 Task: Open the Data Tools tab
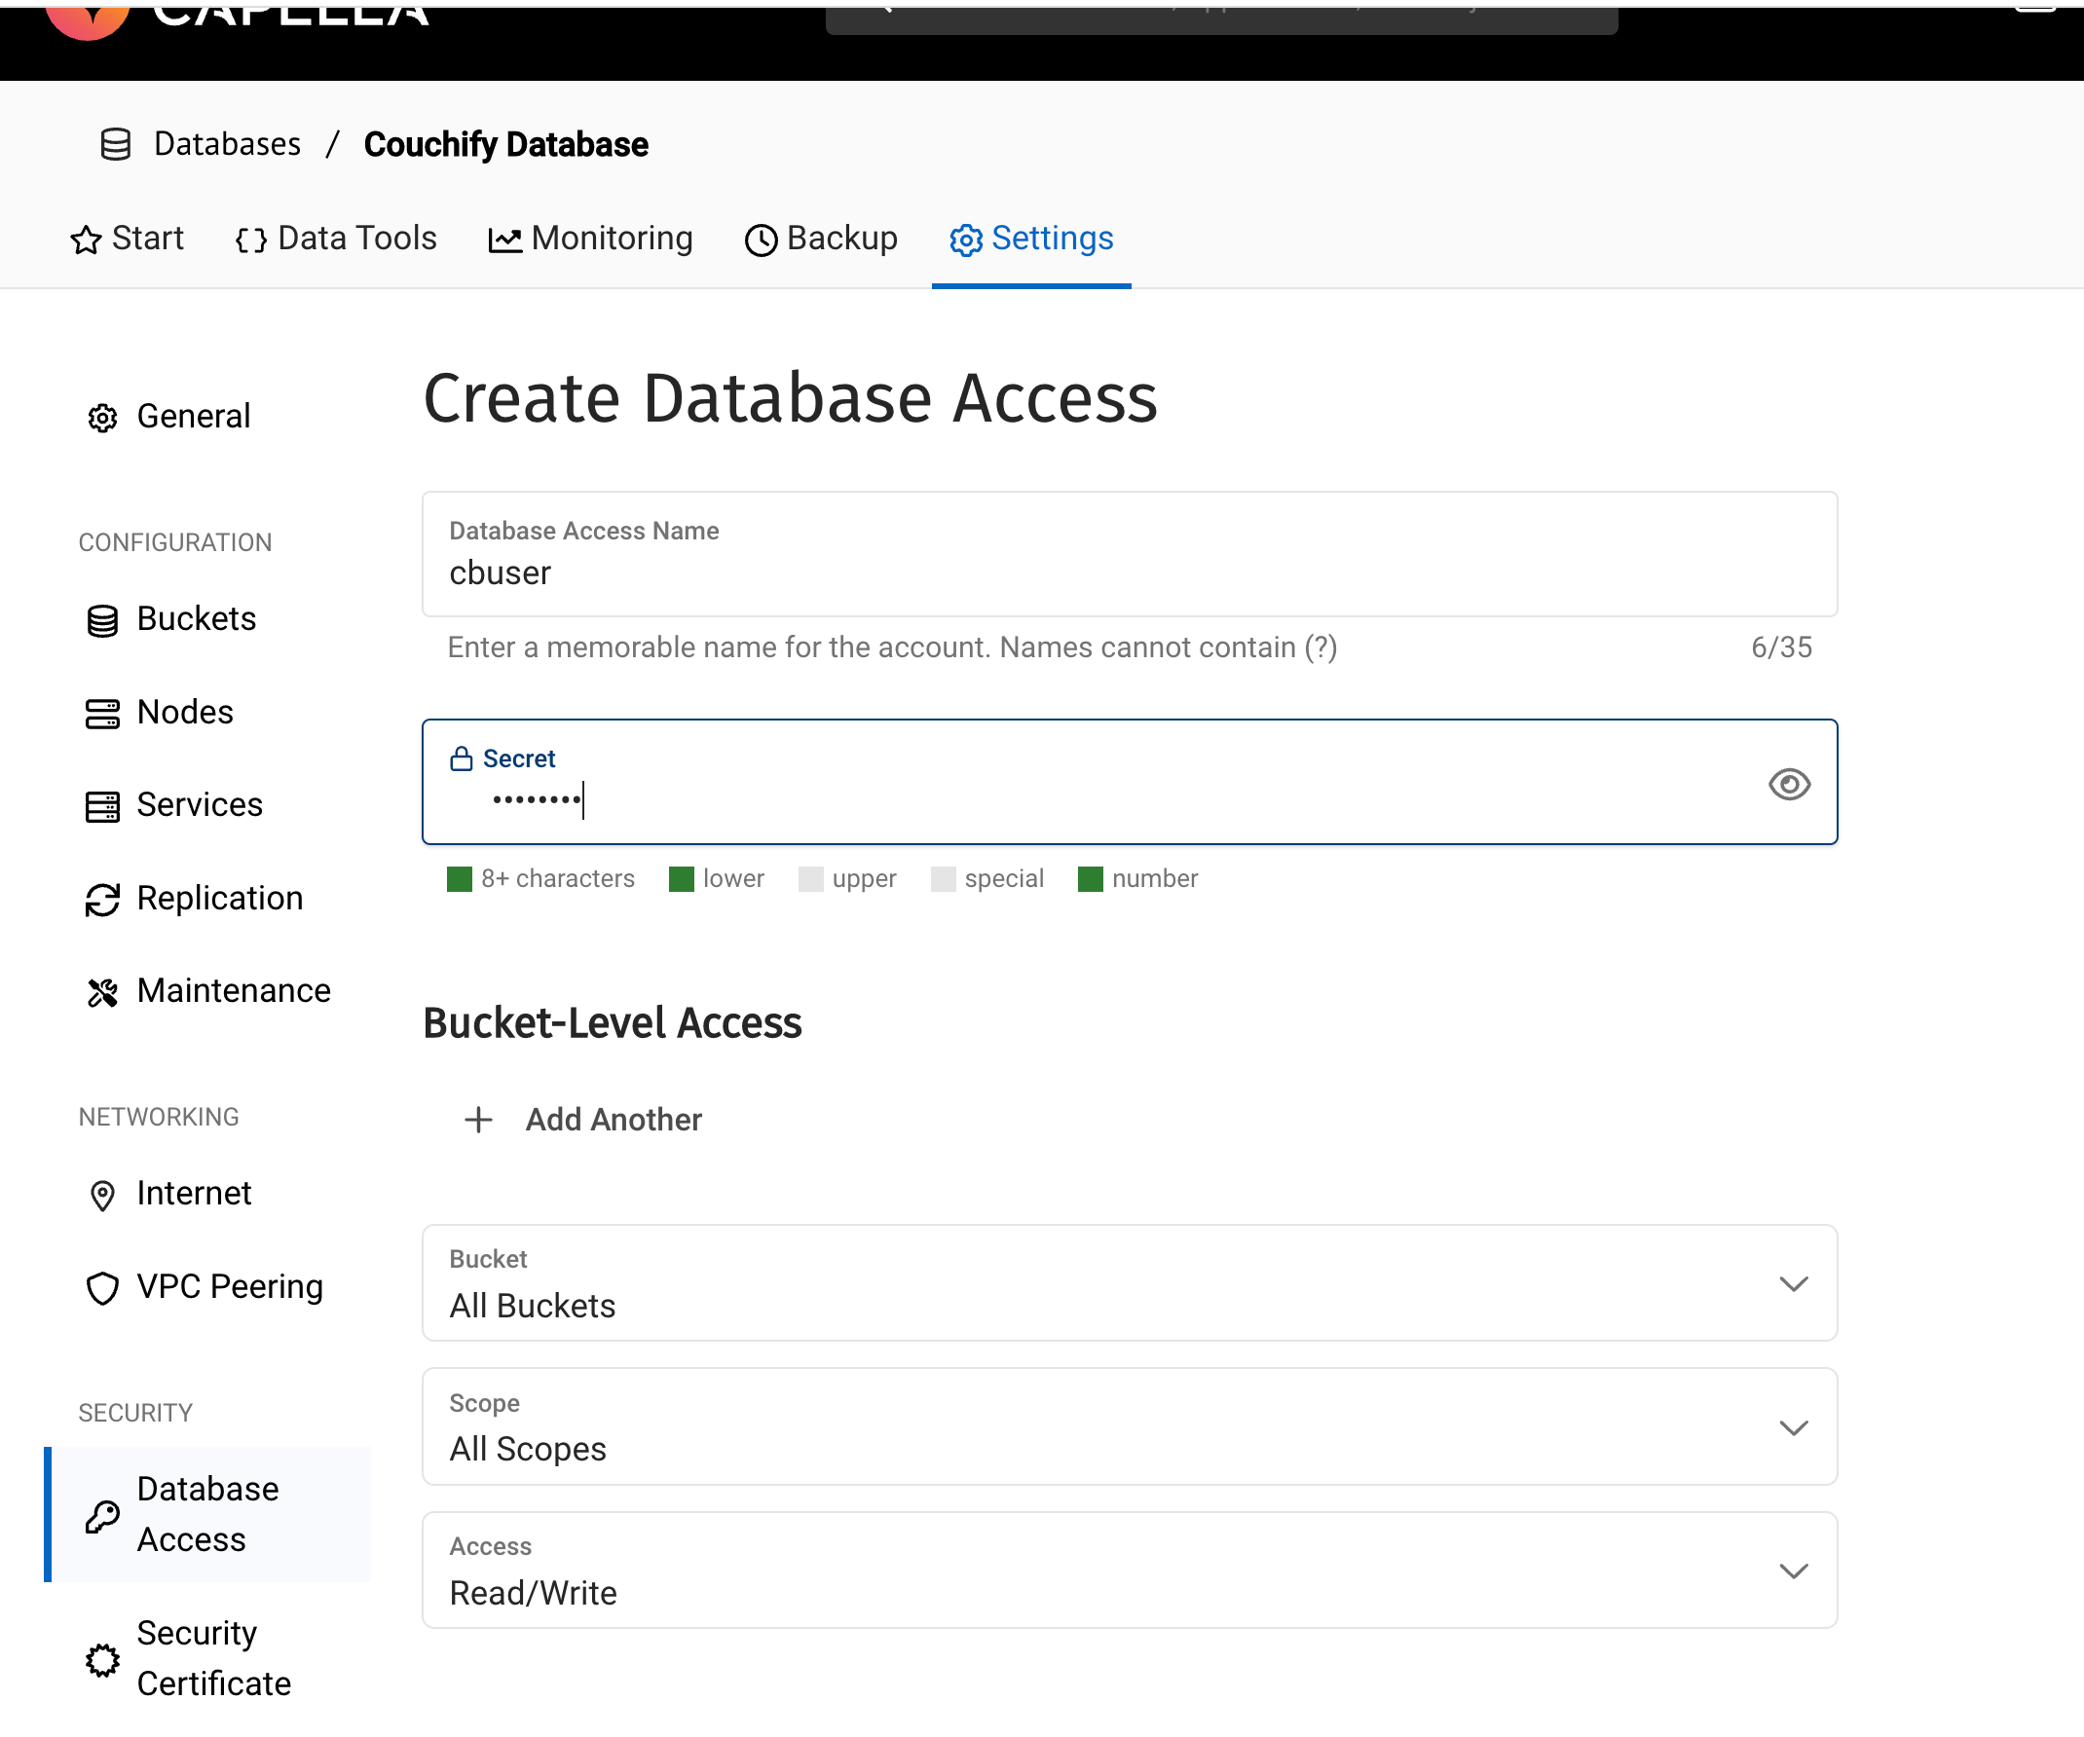(336, 240)
